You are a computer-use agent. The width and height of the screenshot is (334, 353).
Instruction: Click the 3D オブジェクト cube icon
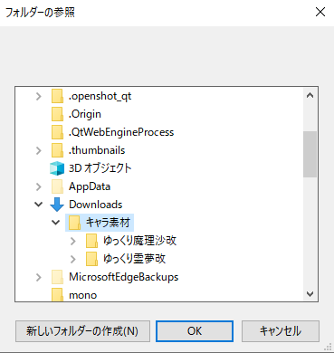pyautogui.click(x=57, y=168)
